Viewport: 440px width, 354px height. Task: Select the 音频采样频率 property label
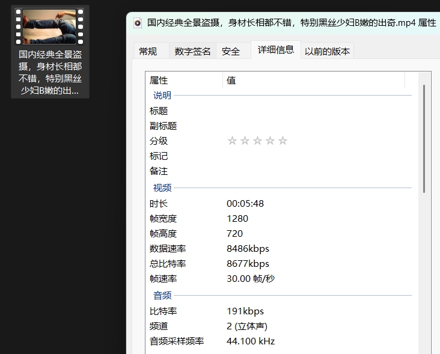pyautogui.click(x=177, y=341)
